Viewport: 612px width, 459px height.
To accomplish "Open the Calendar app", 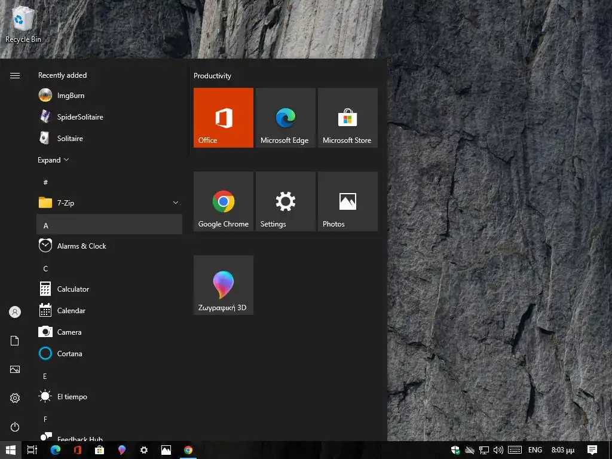I will (109, 310).
